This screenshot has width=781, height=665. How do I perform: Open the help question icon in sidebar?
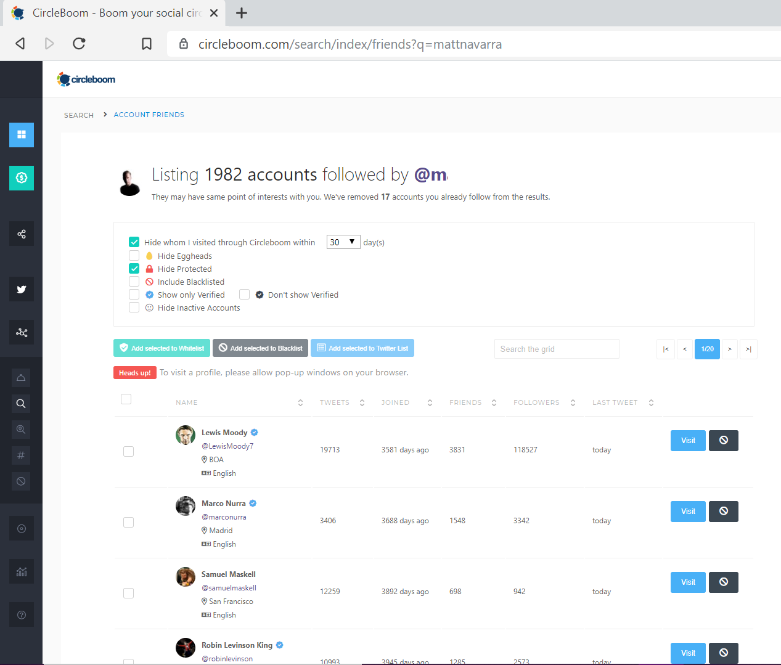pyautogui.click(x=22, y=614)
